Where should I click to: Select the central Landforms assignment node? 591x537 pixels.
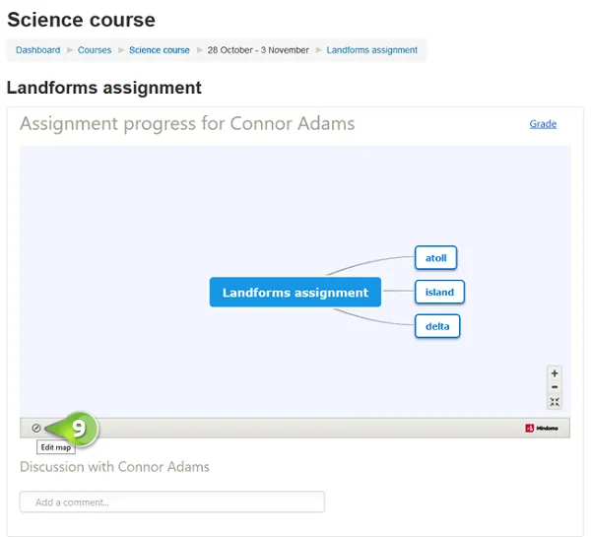pos(295,293)
